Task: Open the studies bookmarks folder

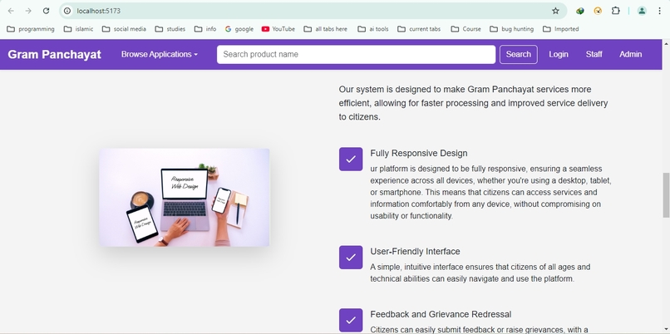Action: [170, 29]
